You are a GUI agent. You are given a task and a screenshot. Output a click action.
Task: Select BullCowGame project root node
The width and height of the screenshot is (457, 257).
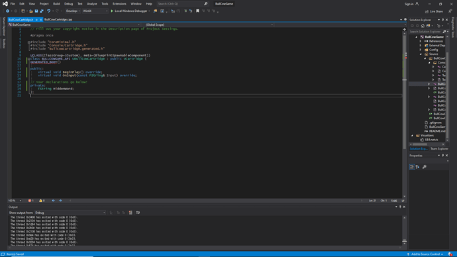click(434, 36)
